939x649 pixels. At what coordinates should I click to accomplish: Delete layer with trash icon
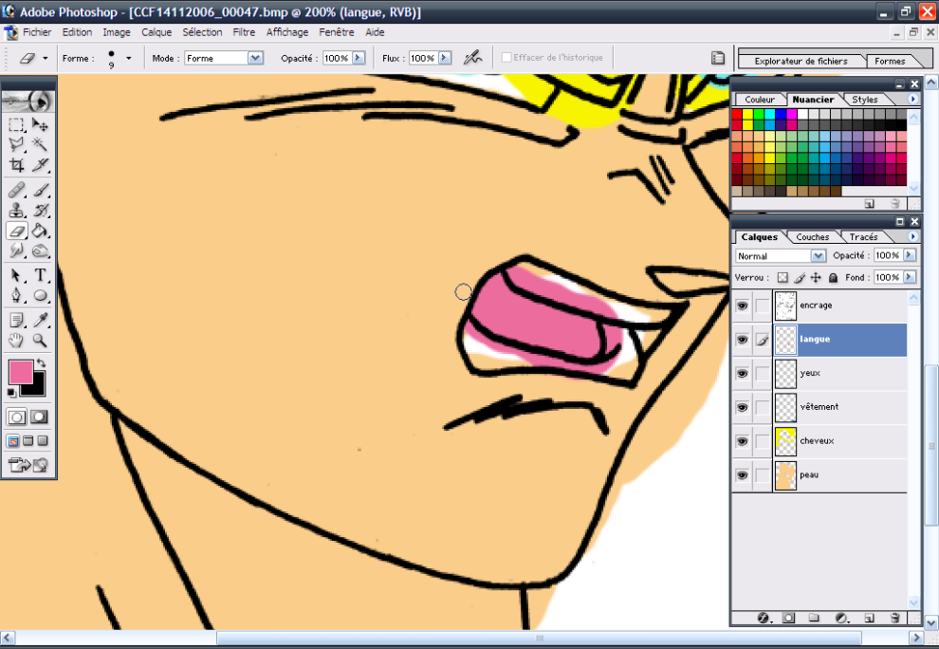[894, 618]
